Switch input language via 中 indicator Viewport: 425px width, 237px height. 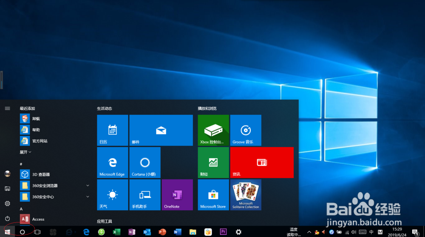[371, 232]
